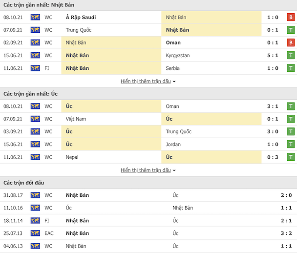This screenshot has height=254, width=297.
Task: Click world flag icon in EAC 25.07.13 row
Action: [35, 233]
